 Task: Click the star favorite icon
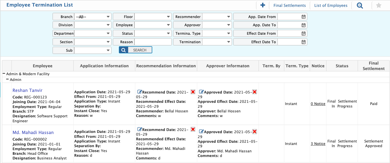[x=379, y=5]
